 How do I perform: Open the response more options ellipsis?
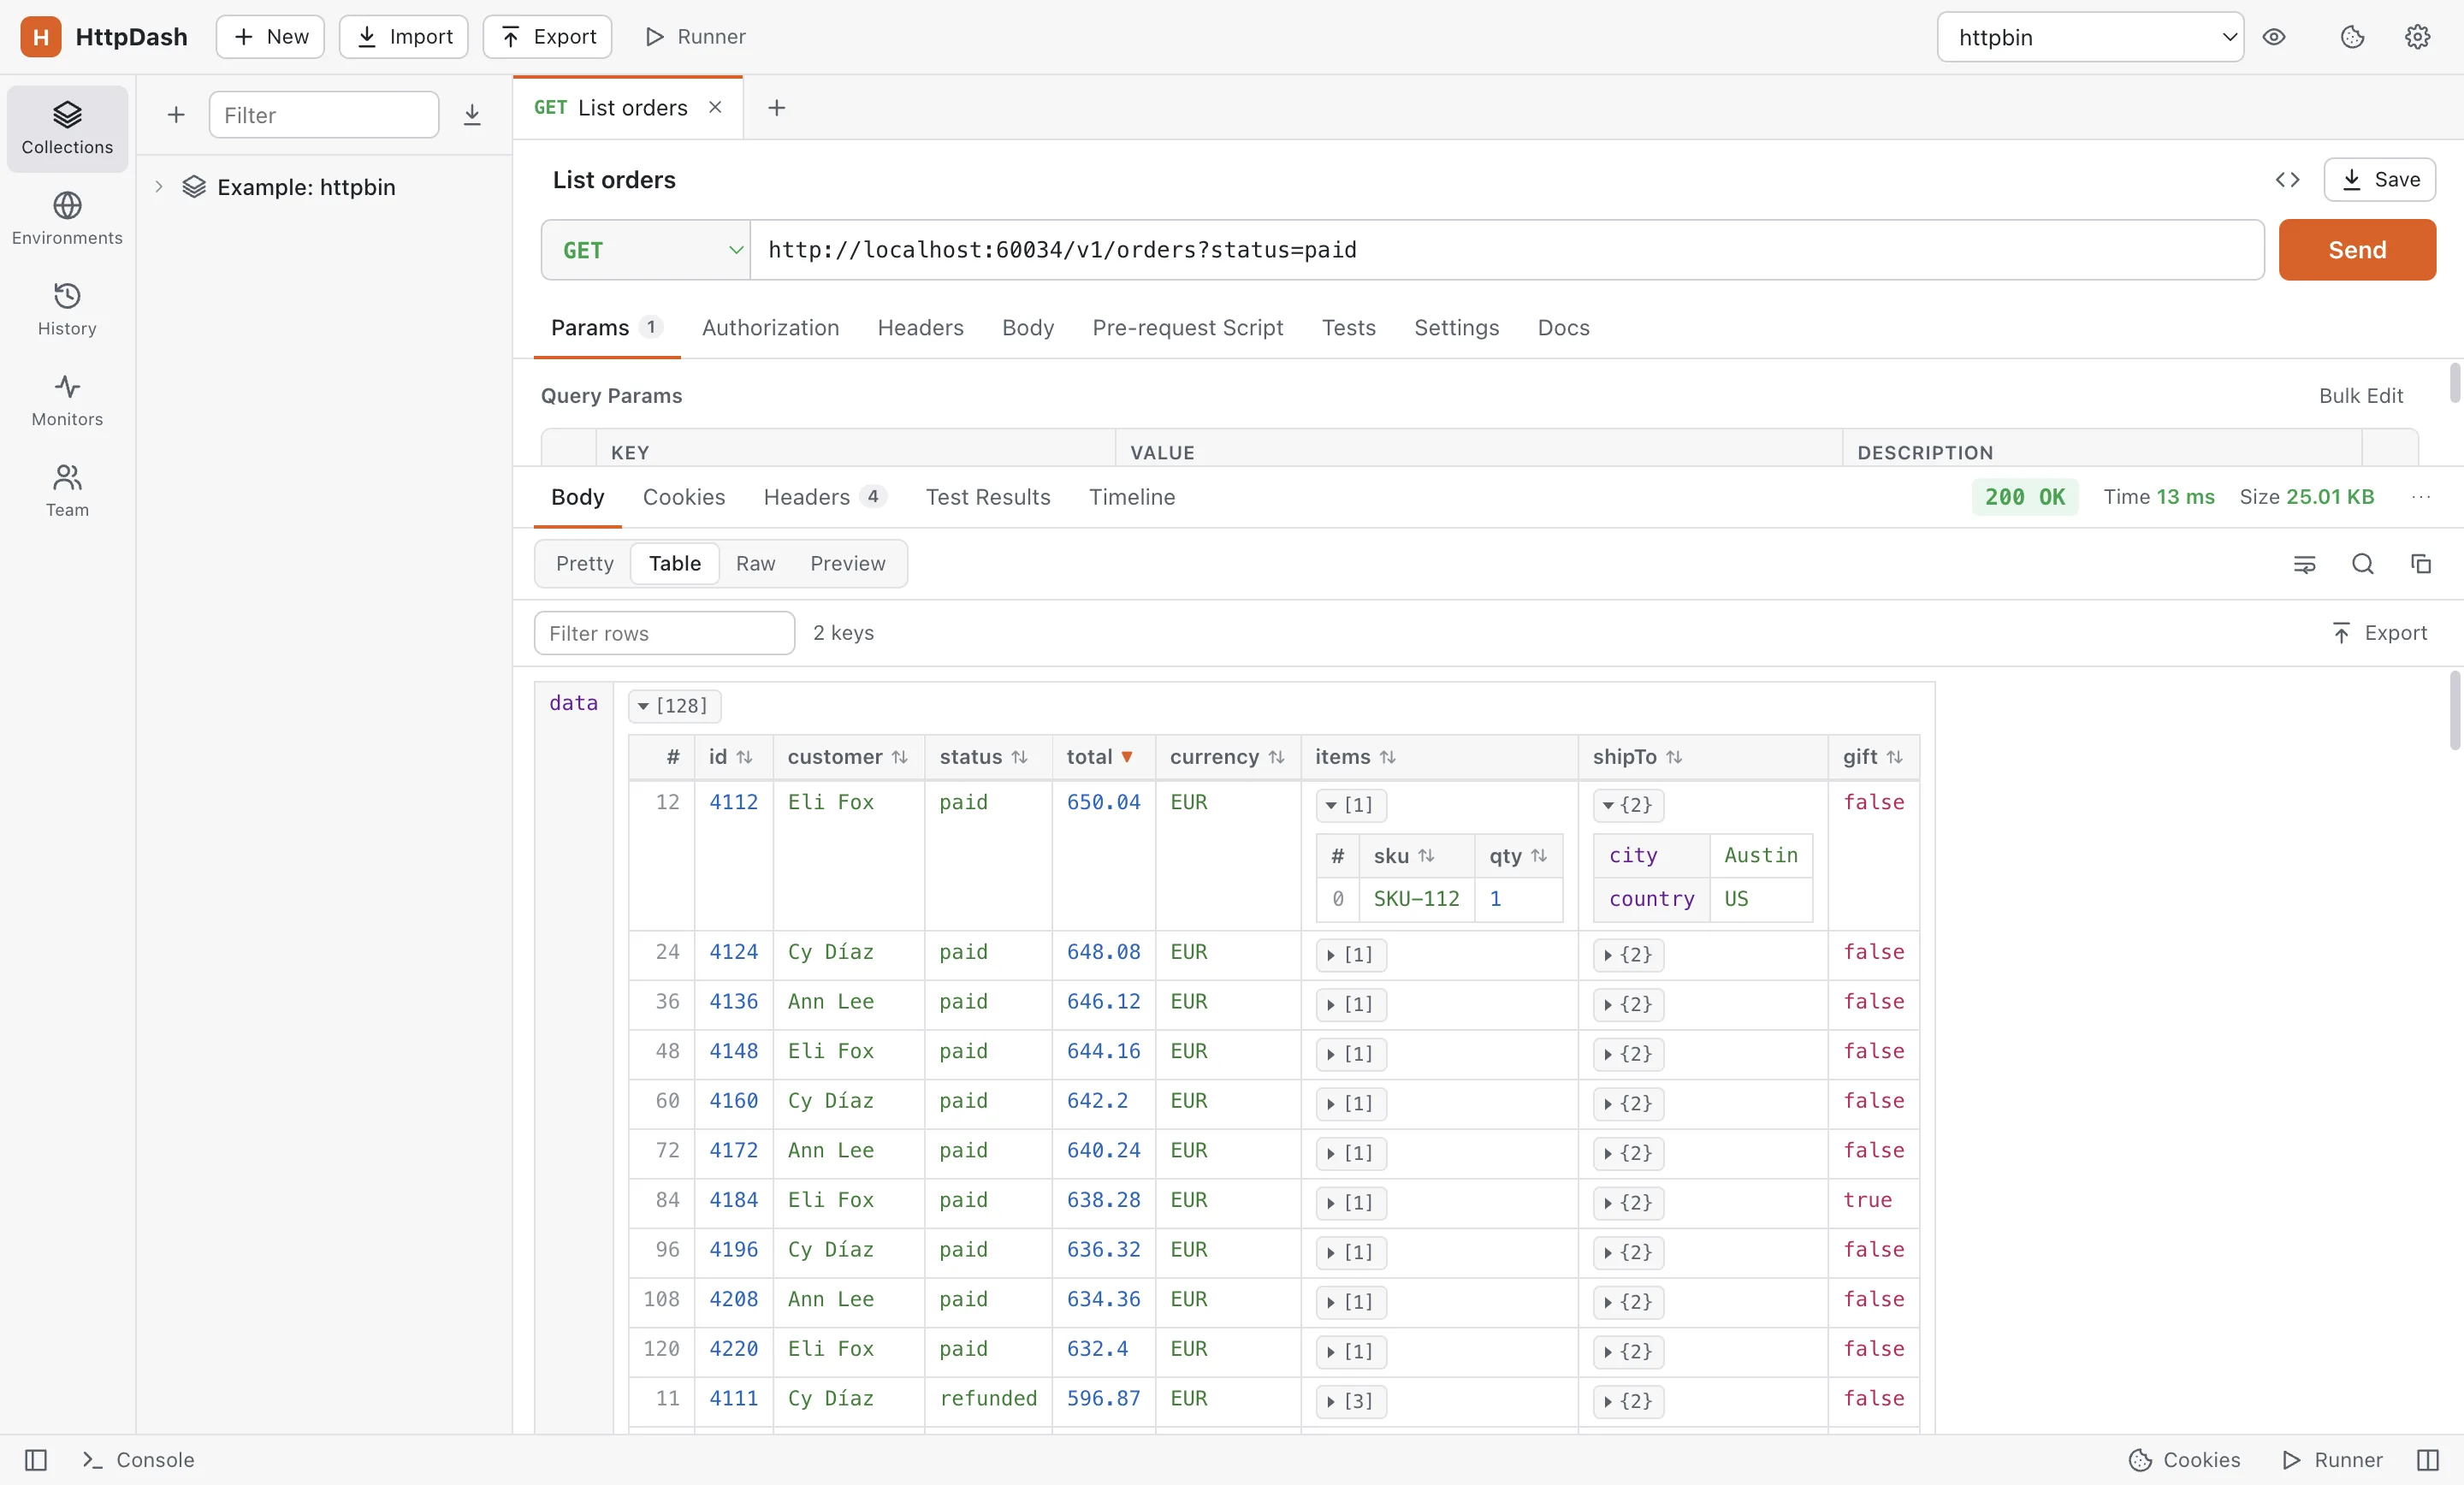pos(2420,497)
